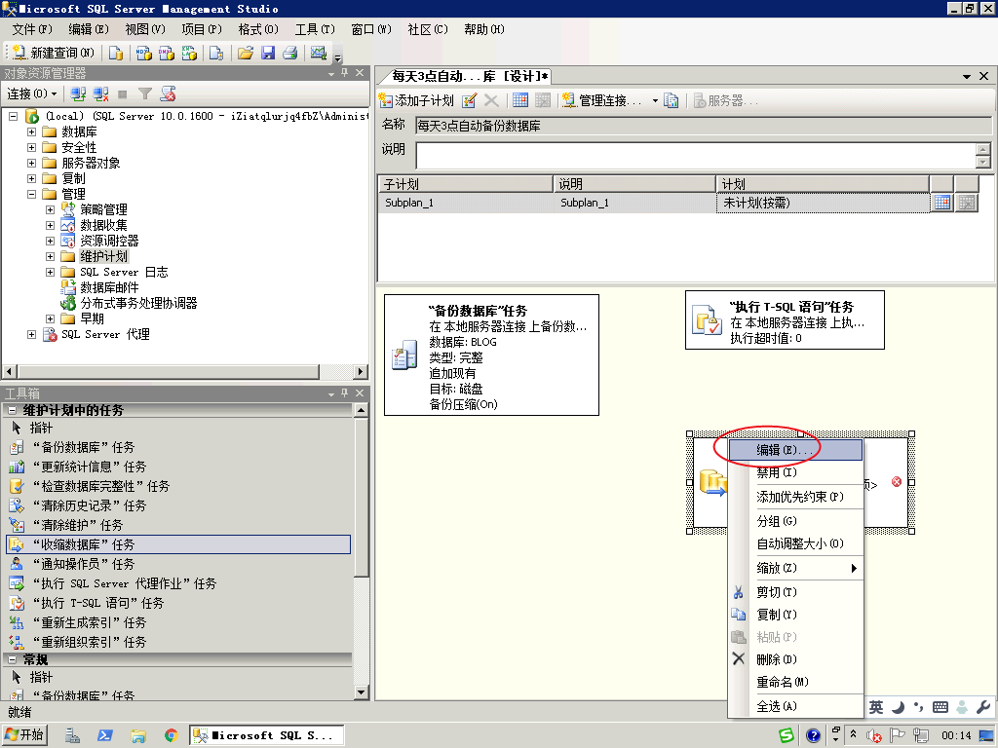The width and height of the screenshot is (998, 748).
Task: Click the Execute T-SQL task icon on canvas
Action: point(707,319)
